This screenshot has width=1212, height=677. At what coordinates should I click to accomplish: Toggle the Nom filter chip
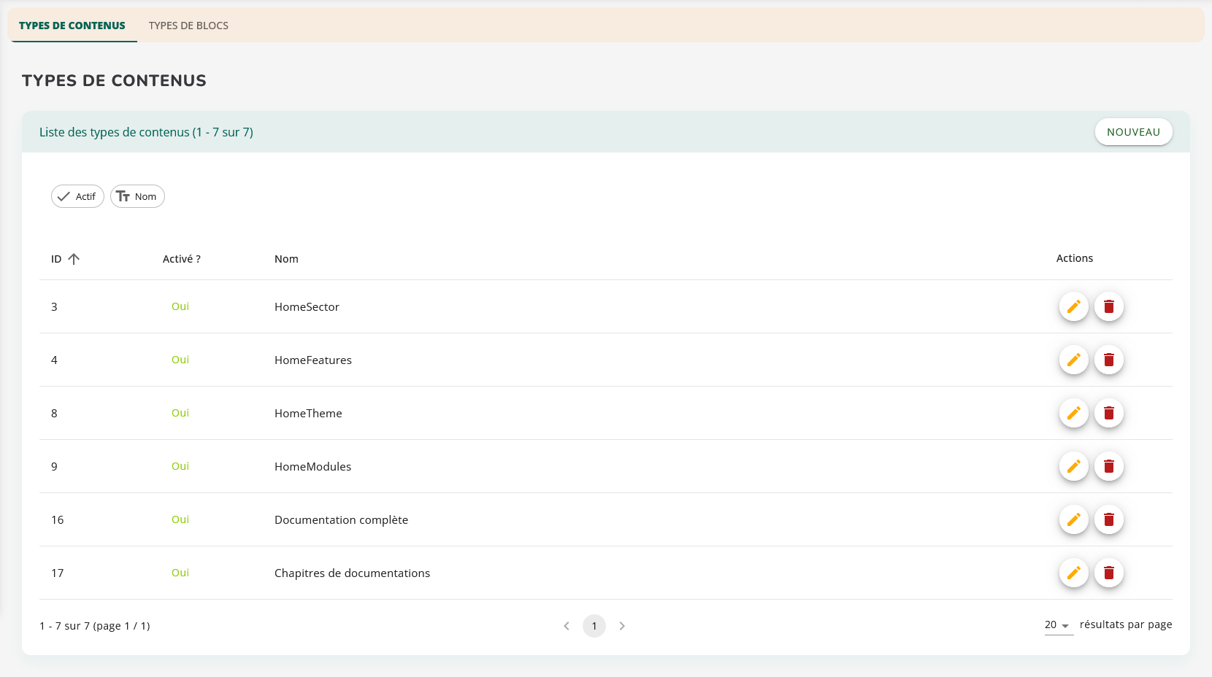pyautogui.click(x=137, y=196)
